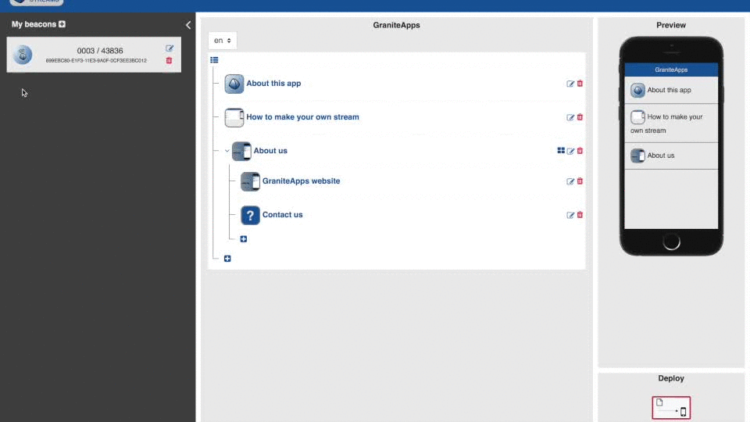Delete beacon 0003 / 43836
This screenshot has height=422, width=750.
click(x=169, y=60)
